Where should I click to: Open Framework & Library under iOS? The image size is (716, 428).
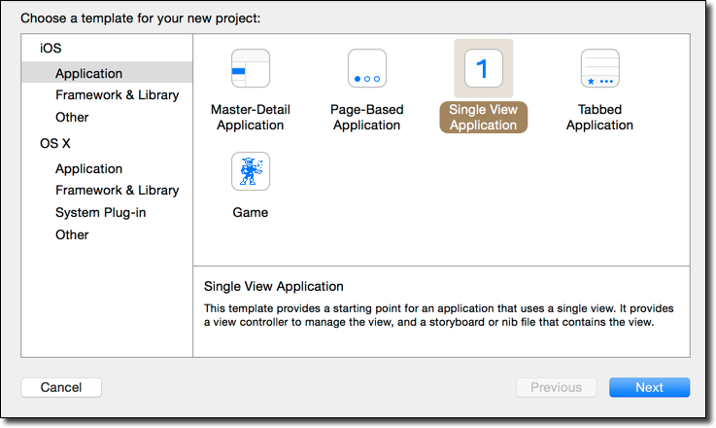click(x=117, y=95)
